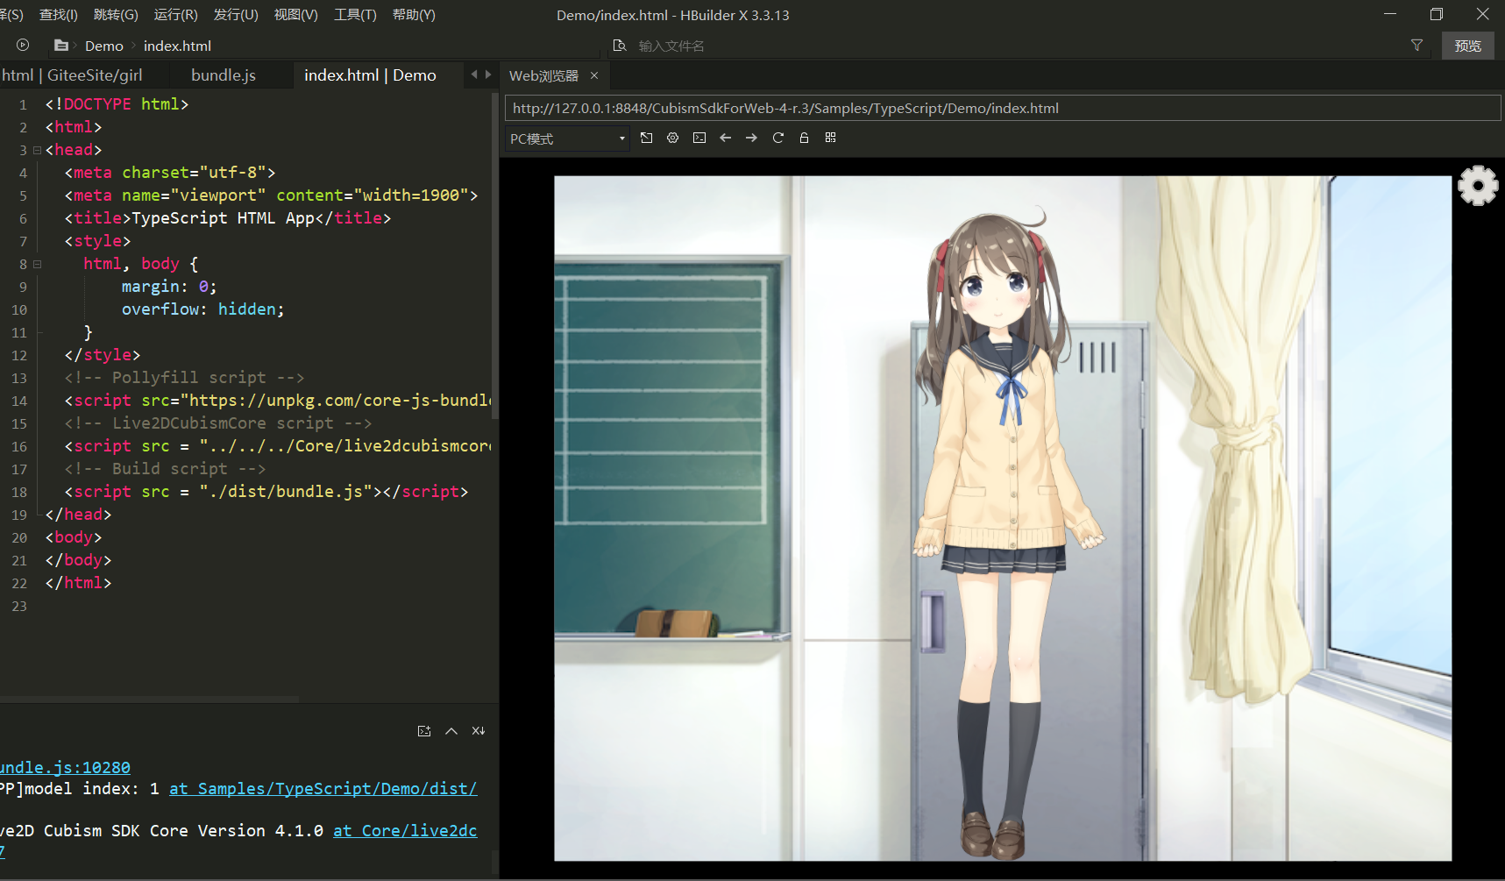
Task: Click the 预览 preview button
Action: pyautogui.click(x=1467, y=46)
